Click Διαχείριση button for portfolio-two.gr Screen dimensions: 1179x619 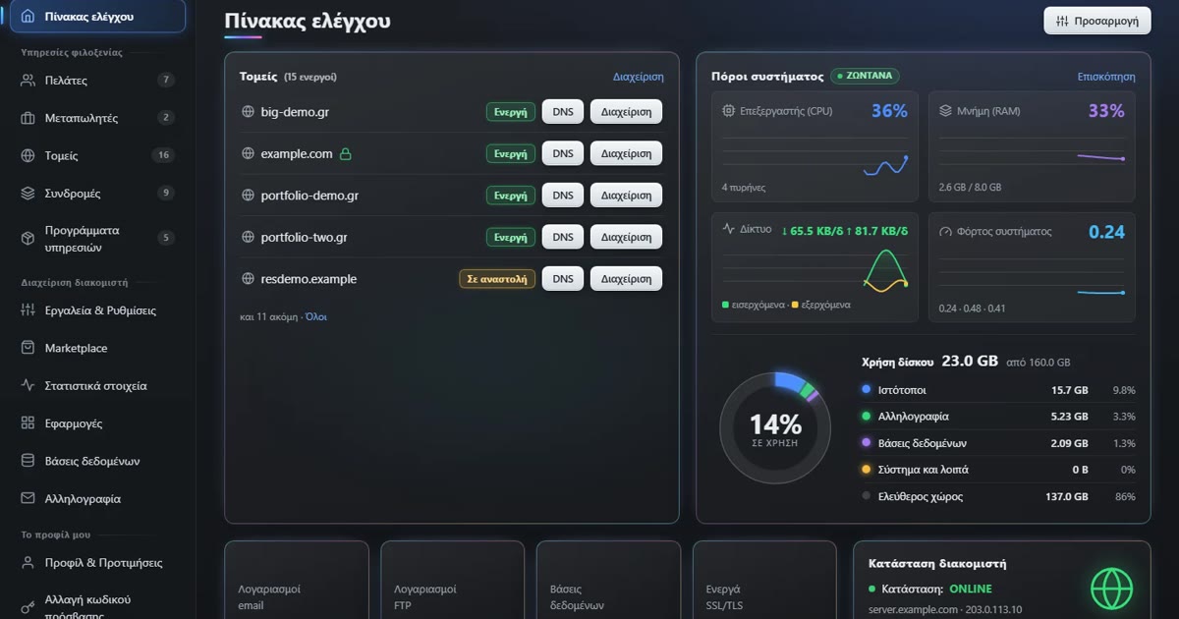pyautogui.click(x=626, y=237)
